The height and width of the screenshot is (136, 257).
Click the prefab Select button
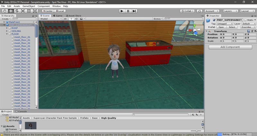click(x=232, y=27)
